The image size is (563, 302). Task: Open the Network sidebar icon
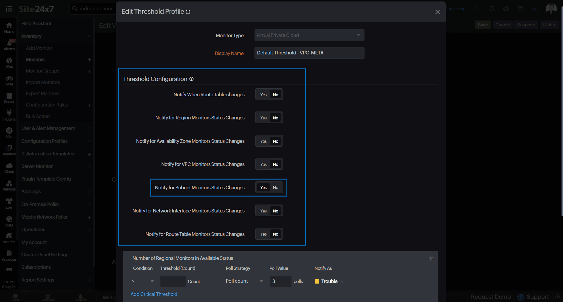[9, 186]
